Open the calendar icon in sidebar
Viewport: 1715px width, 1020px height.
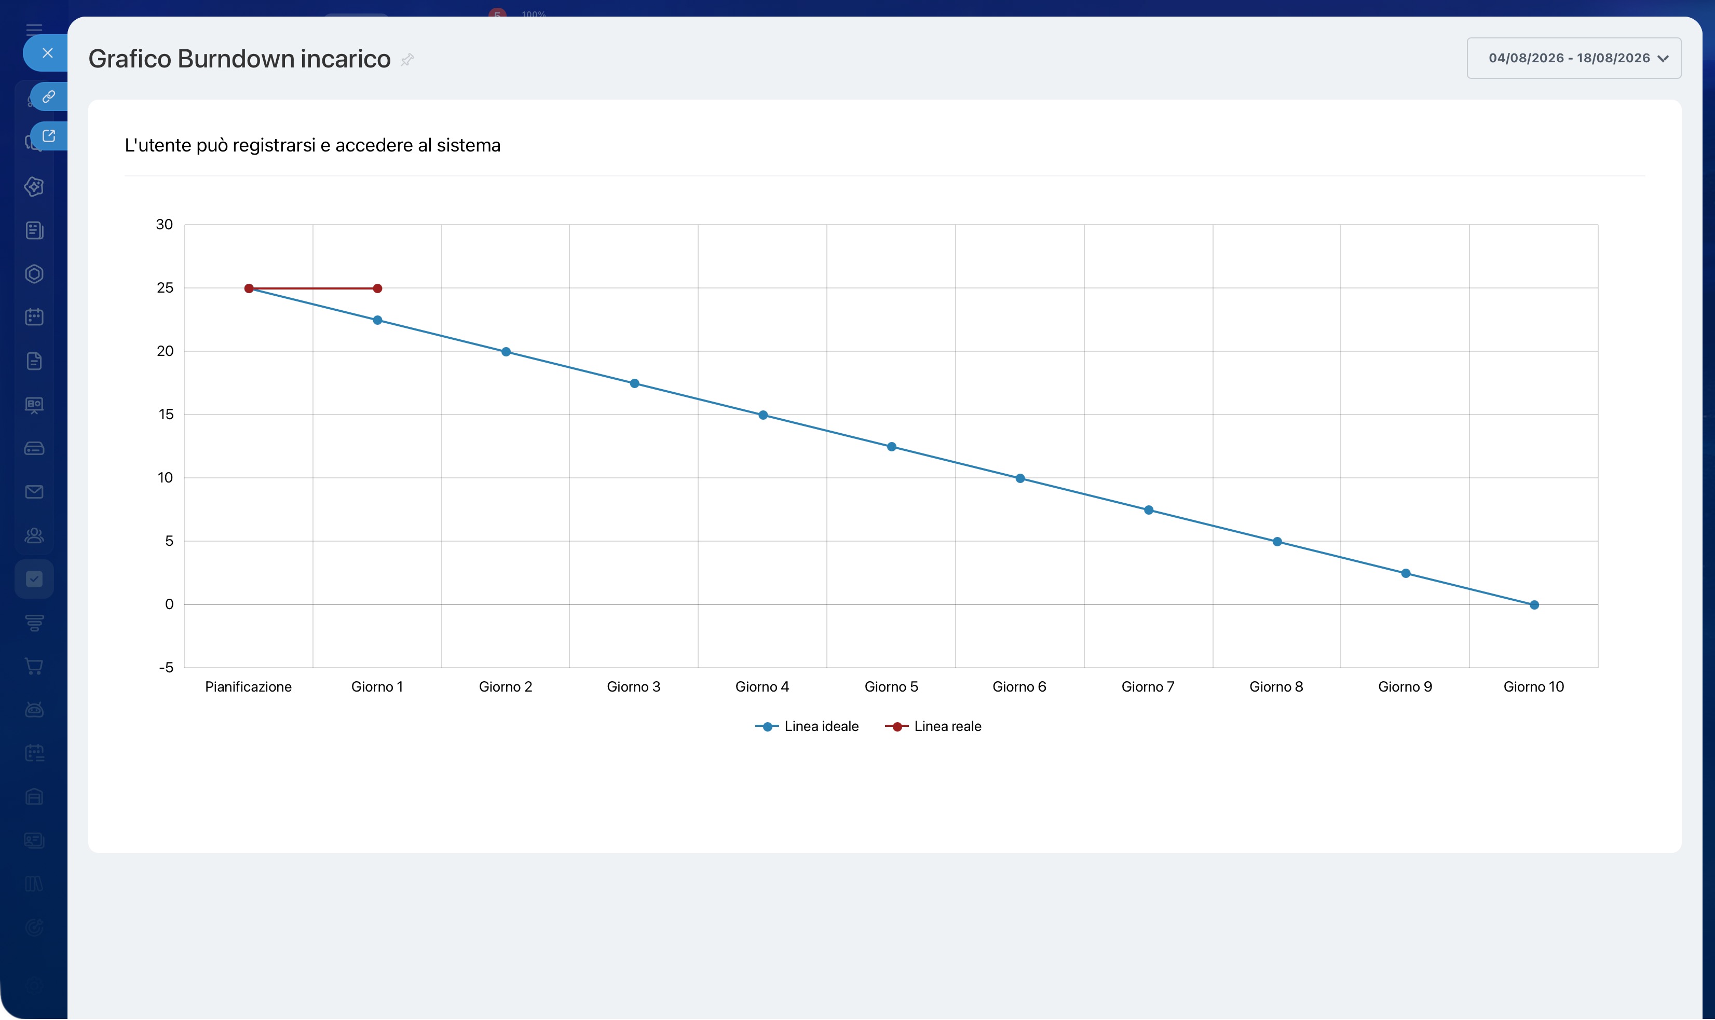34,317
